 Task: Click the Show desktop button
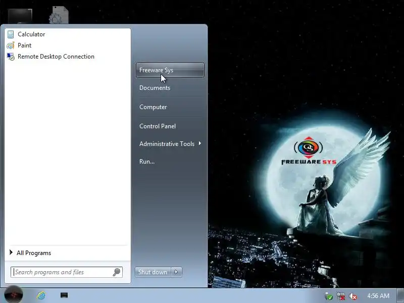[x=400, y=296]
